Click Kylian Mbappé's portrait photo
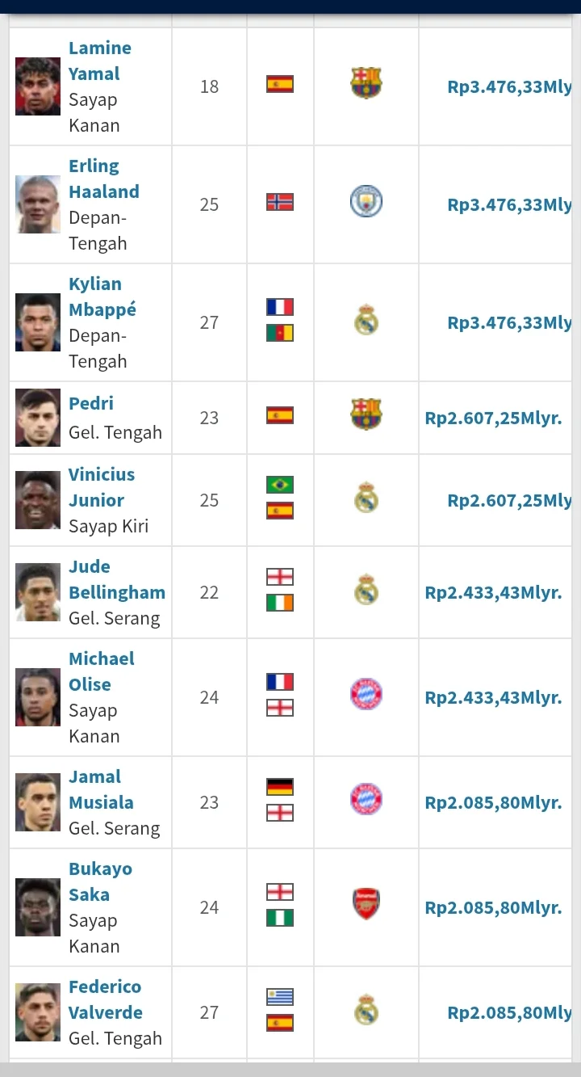 [38, 322]
